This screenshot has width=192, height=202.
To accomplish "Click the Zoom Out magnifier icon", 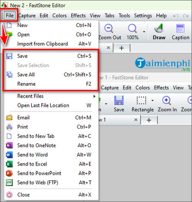I will point(109,28).
